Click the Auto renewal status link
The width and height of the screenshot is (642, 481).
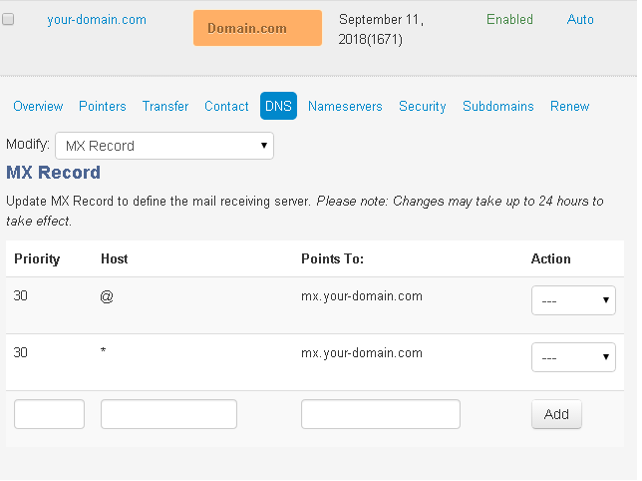point(580,20)
